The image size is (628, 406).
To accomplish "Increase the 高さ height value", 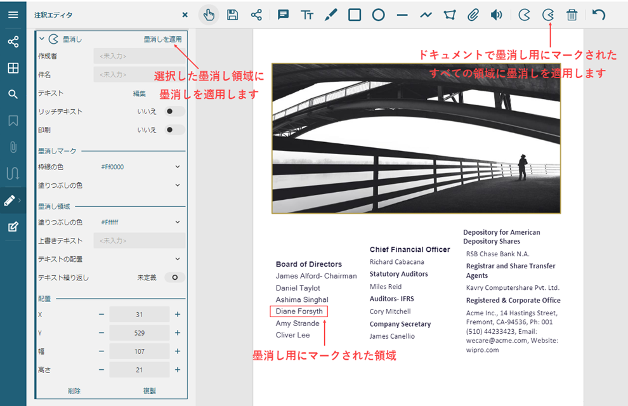I will pyautogui.click(x=178, y=370).
